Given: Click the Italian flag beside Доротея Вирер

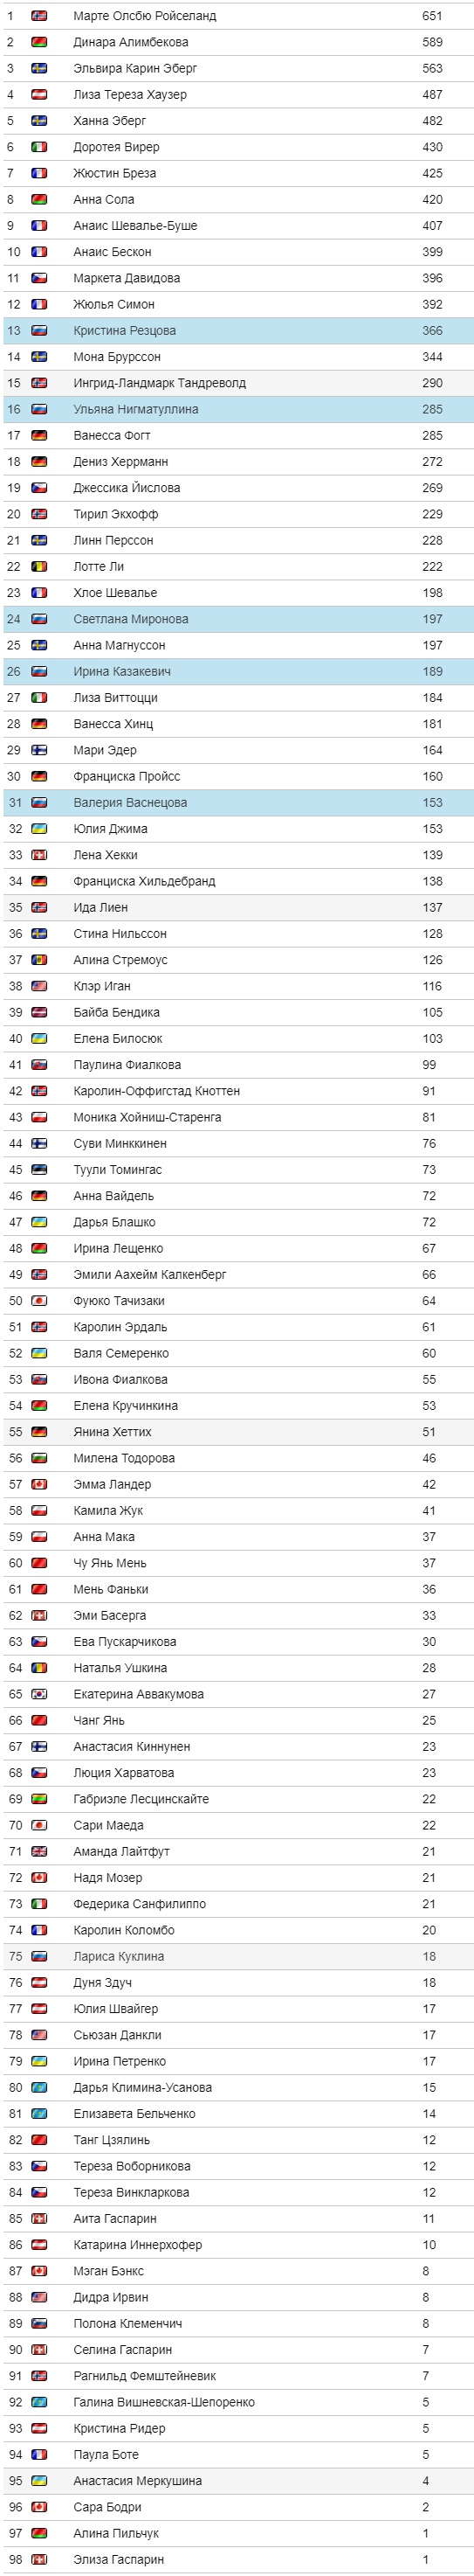Looking at the screenshot, I should pos(39,147).
